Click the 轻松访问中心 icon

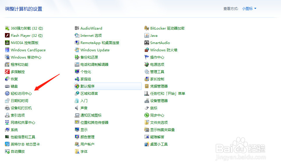(x=7, y=94)
